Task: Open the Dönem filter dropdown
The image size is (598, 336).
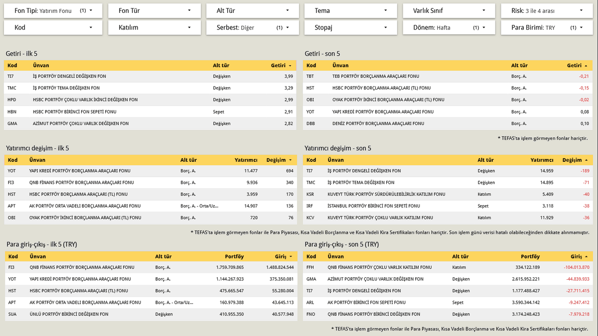Action: click(x=449, y=27)
